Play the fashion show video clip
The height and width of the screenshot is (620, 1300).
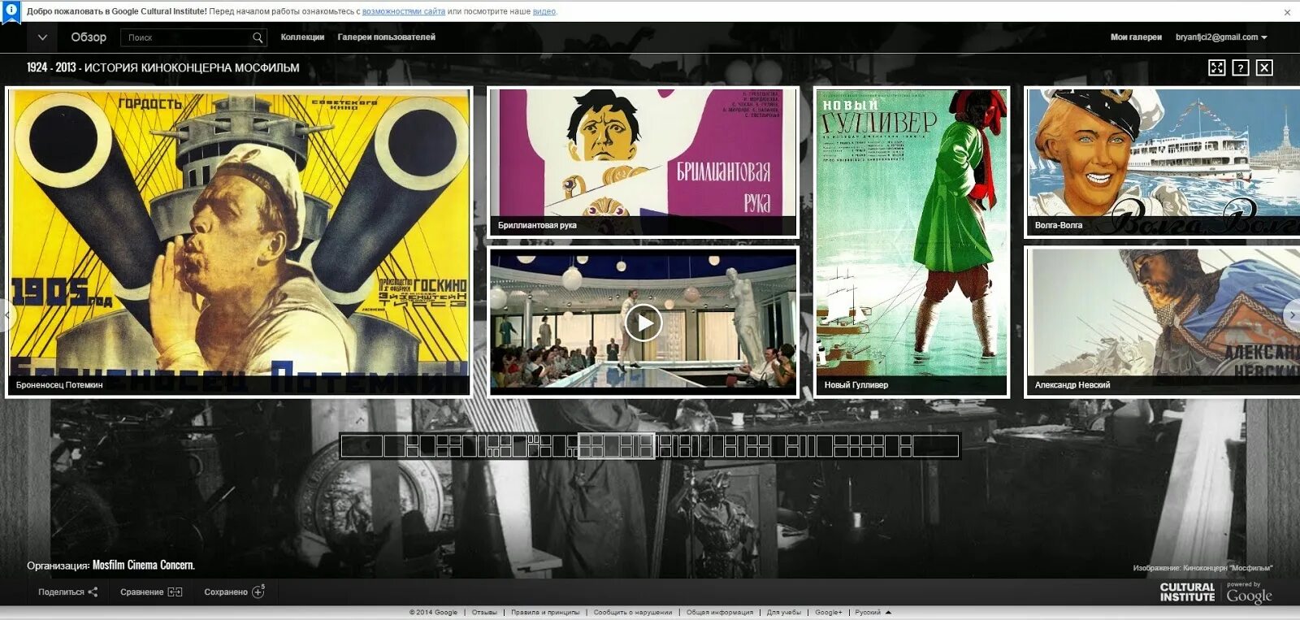643,323
